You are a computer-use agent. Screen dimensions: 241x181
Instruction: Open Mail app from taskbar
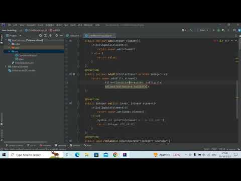click(x=106, y=155)
